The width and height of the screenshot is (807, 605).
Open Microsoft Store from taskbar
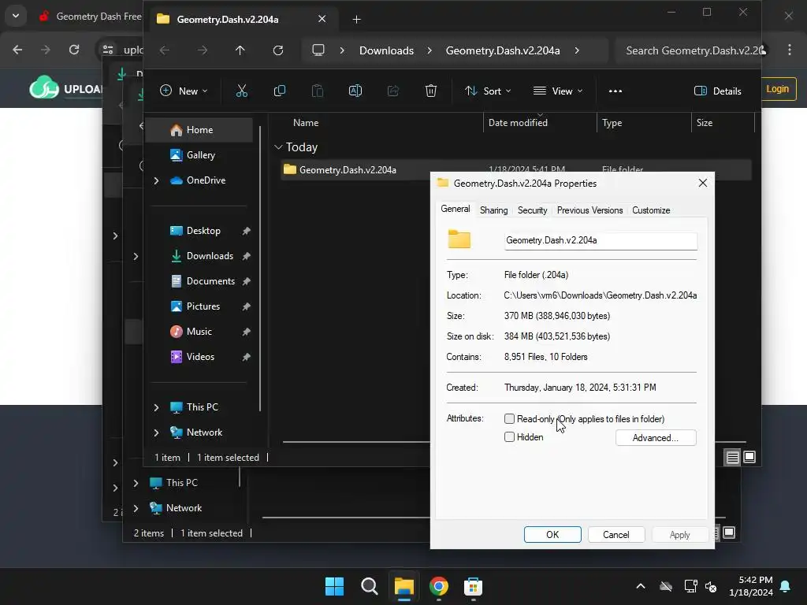coord(473,586)
